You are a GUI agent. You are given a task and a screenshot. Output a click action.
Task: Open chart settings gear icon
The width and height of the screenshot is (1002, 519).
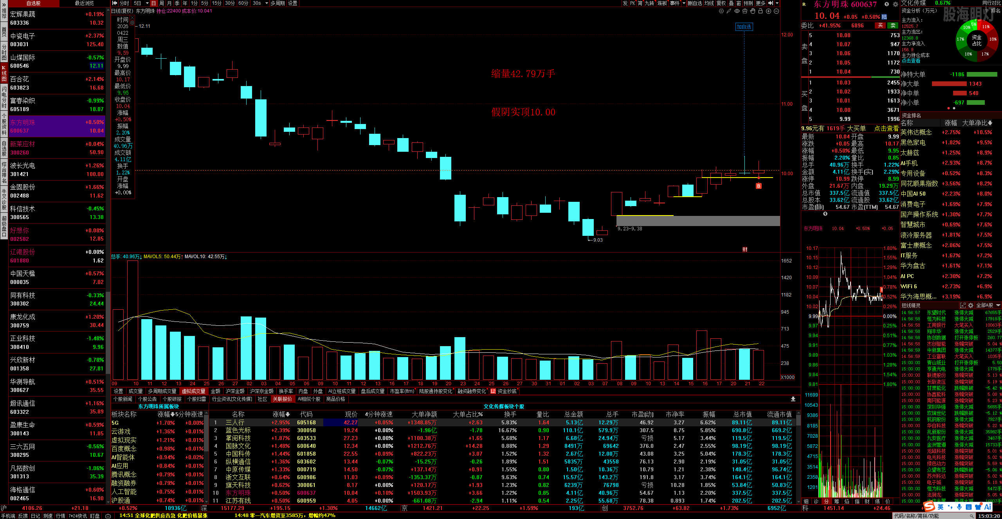pos(721,11)
